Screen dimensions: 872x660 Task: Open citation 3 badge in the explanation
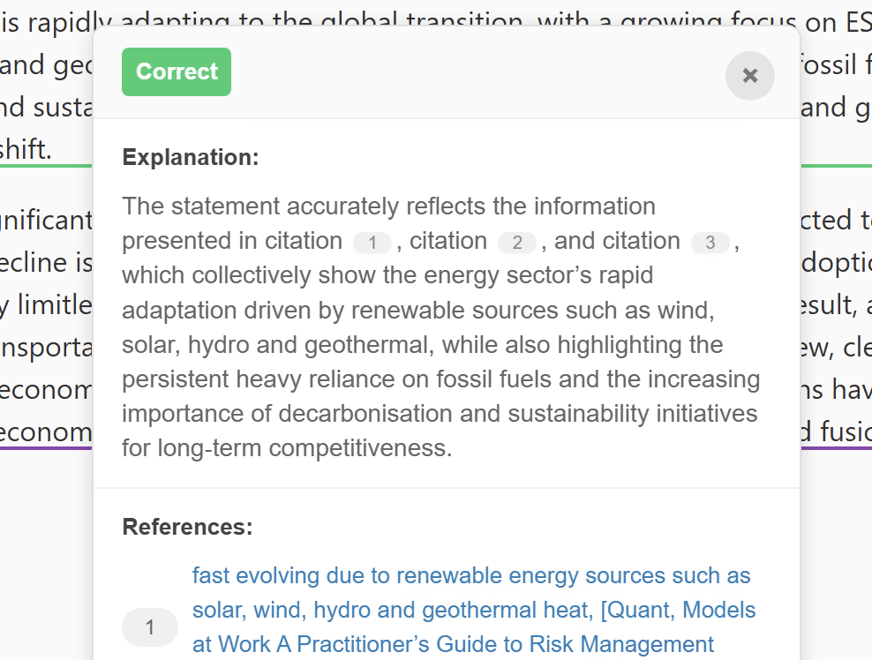(x=710, y=243)
